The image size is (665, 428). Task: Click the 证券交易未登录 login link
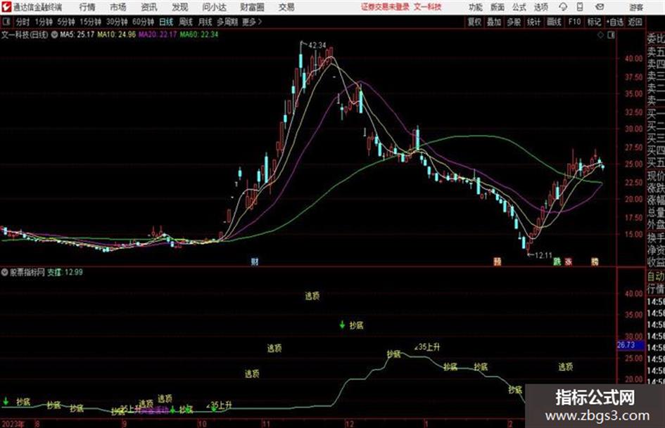385,7
